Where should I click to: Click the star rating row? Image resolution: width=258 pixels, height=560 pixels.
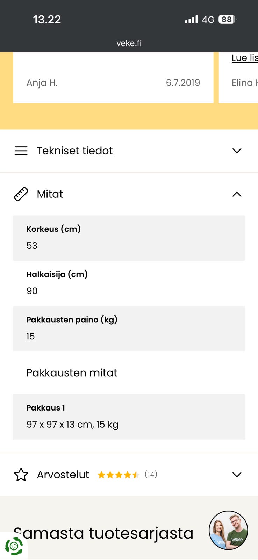119,475
